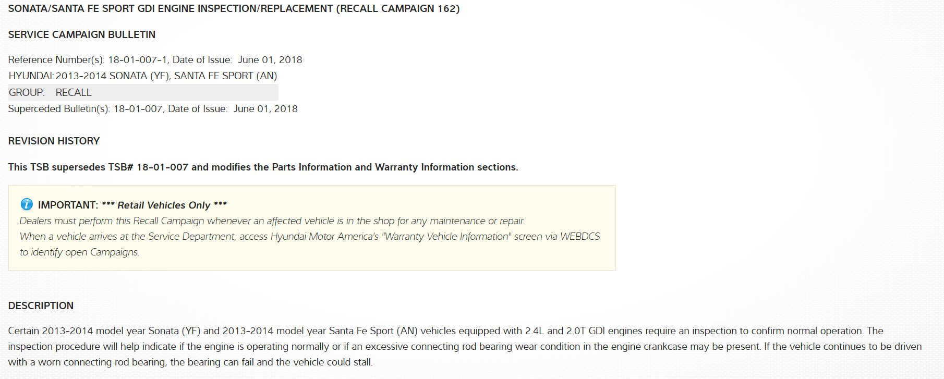Click the IMPORTANT label in the notice box
This screenshot has width=944, height=379.
point(68,205)
